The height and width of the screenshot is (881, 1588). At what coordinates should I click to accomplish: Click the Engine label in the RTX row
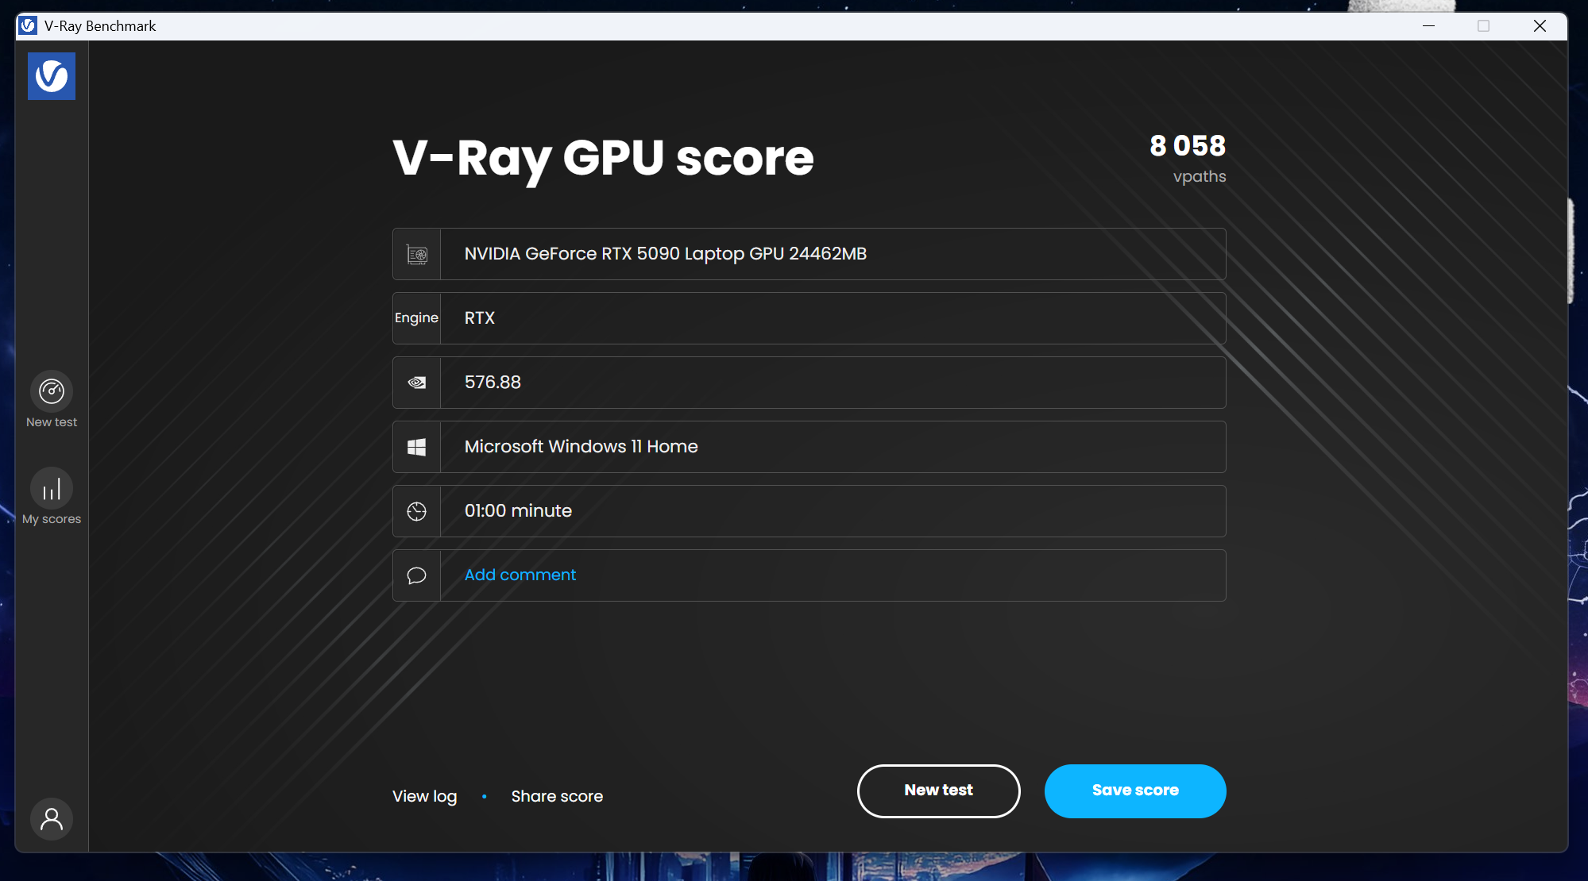pos(416,317)
